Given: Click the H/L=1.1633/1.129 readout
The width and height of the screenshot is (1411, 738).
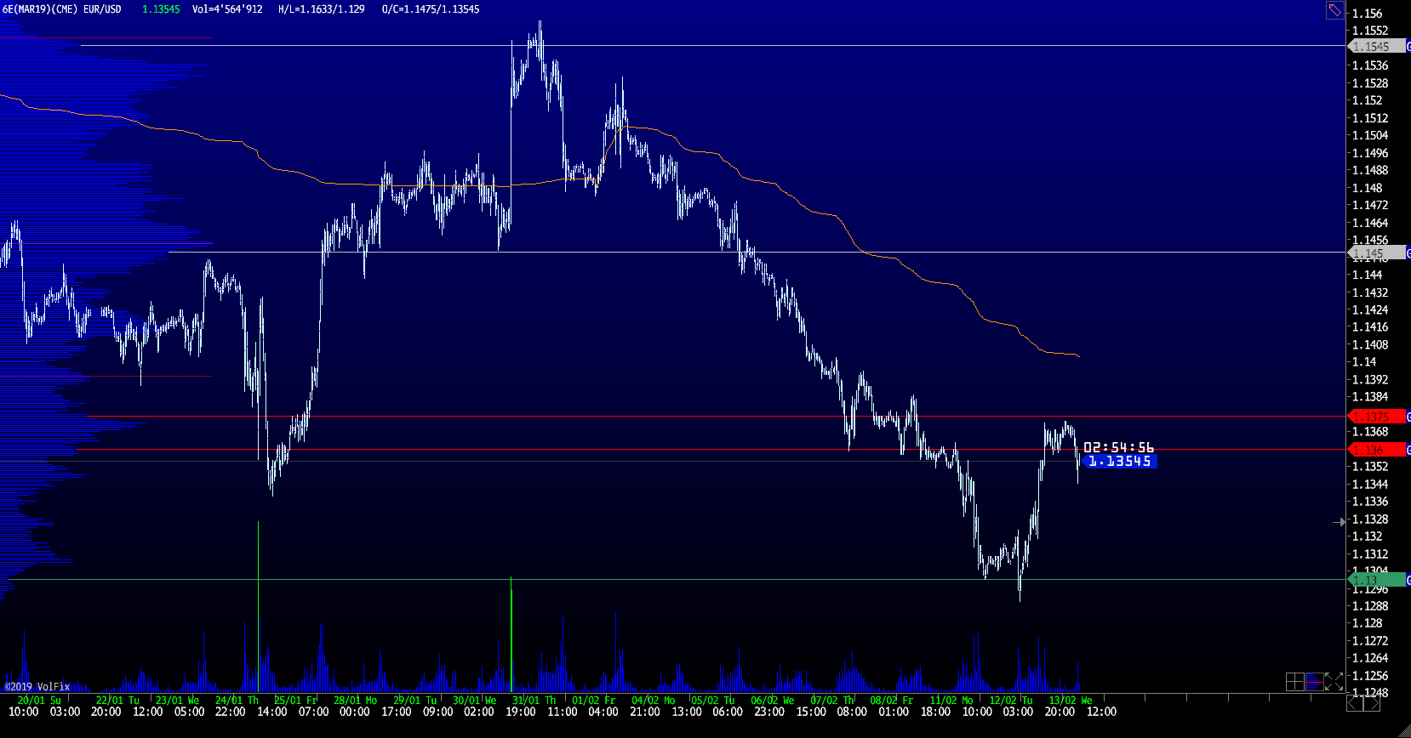Looking at the screenshot, I should 321,9.
